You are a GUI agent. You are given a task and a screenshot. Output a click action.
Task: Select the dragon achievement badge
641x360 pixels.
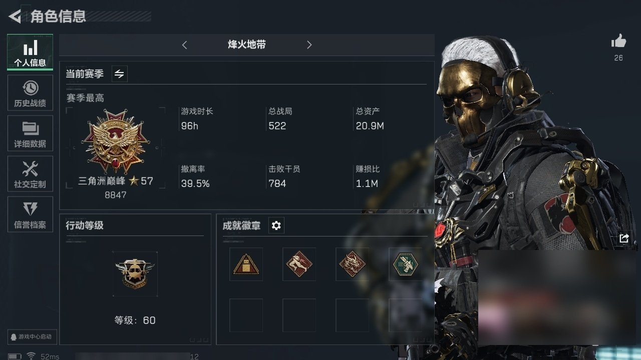(x=352, y=264)
